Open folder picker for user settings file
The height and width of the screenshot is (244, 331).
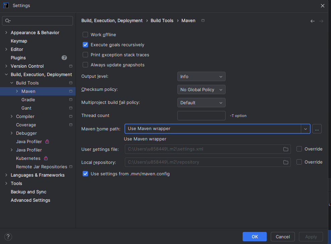(x=285, y=149)
